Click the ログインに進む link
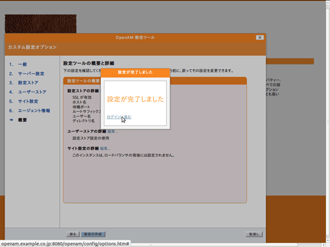 119,117
